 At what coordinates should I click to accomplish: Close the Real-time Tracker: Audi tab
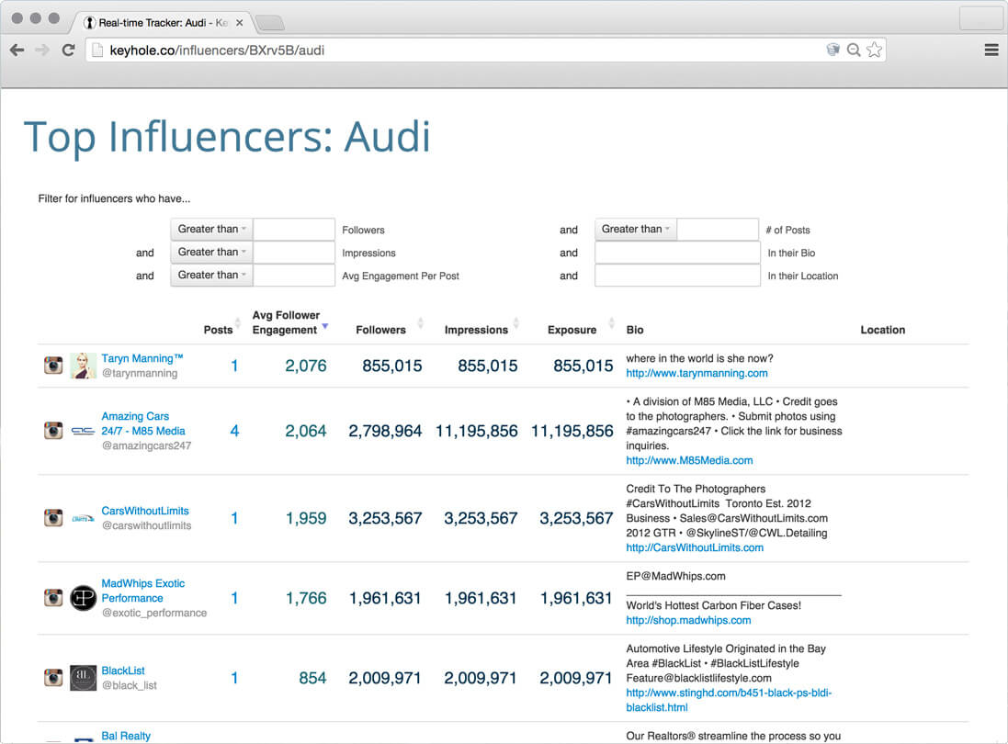tap(239, 22)
